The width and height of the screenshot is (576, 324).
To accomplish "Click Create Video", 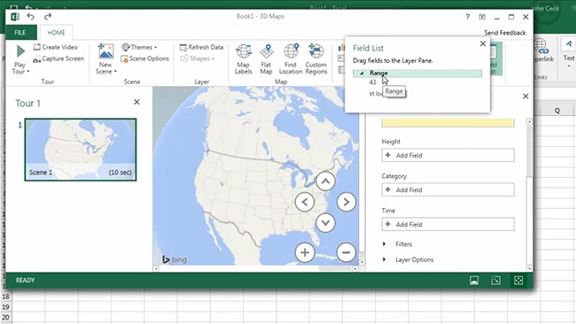I will tap(56, 47).
